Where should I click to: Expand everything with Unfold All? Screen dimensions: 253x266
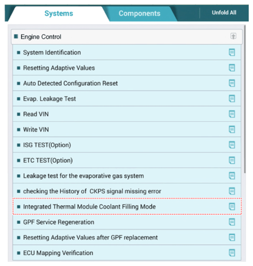224,13
